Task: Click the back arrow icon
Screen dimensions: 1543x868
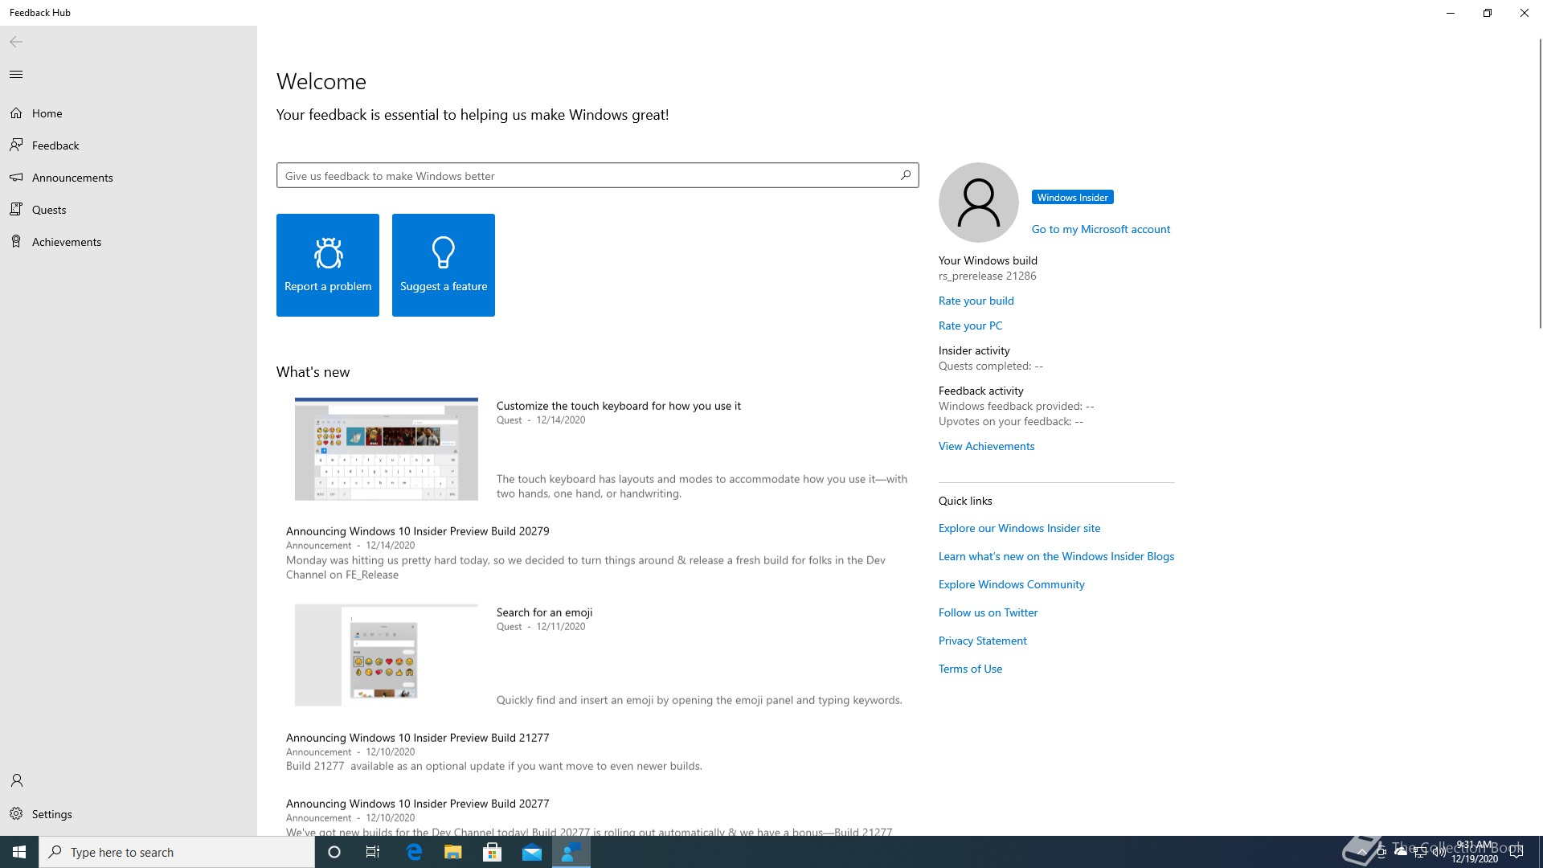Action: click(16, 42)
